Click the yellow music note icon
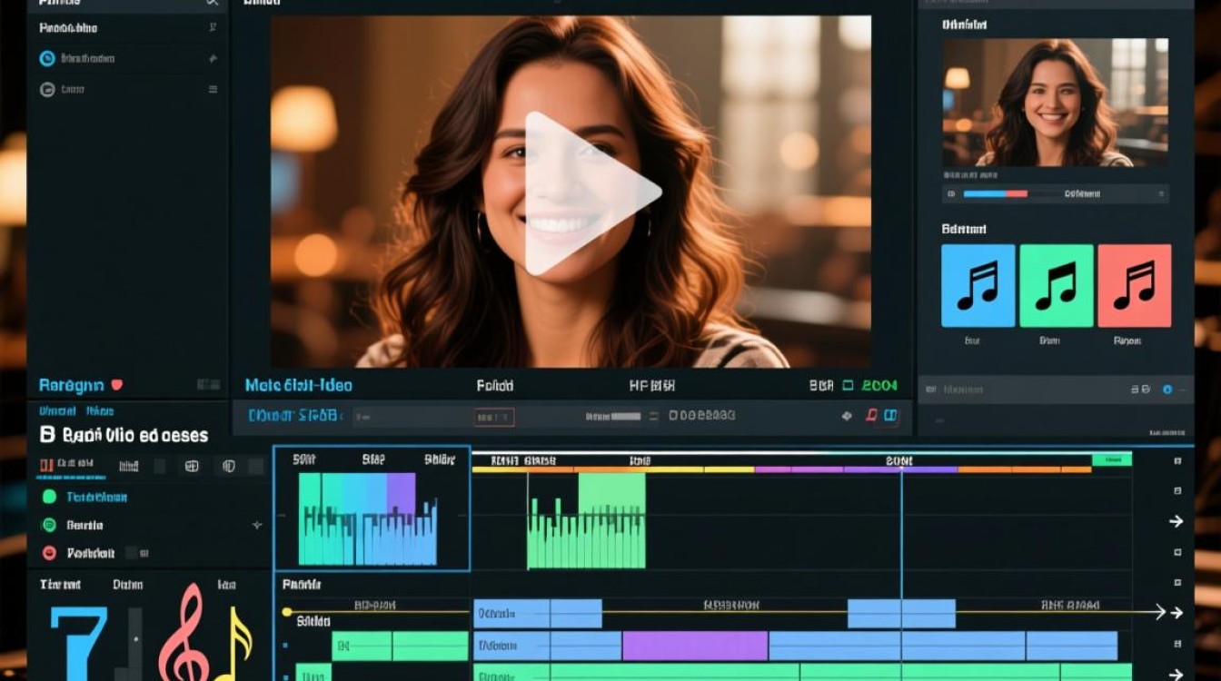Screen dimensions: 1221x681 (x=233, y=643)
